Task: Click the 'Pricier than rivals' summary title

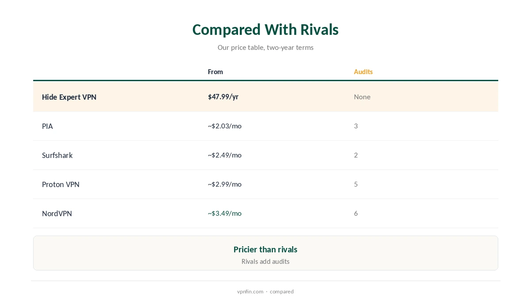Action: point(265,249)
